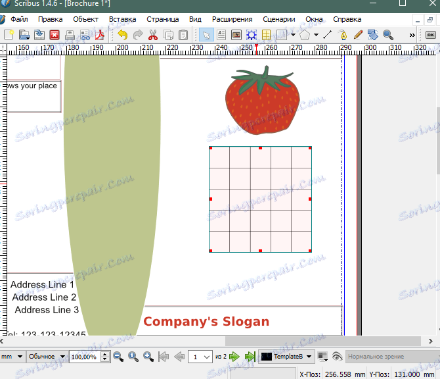The image size is (440, 379).
Task: Insert a render frame
Action: point(252,35)
